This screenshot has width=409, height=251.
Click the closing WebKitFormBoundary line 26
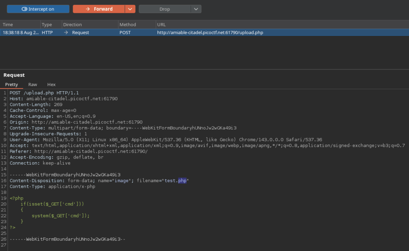[x=68, y=239]
